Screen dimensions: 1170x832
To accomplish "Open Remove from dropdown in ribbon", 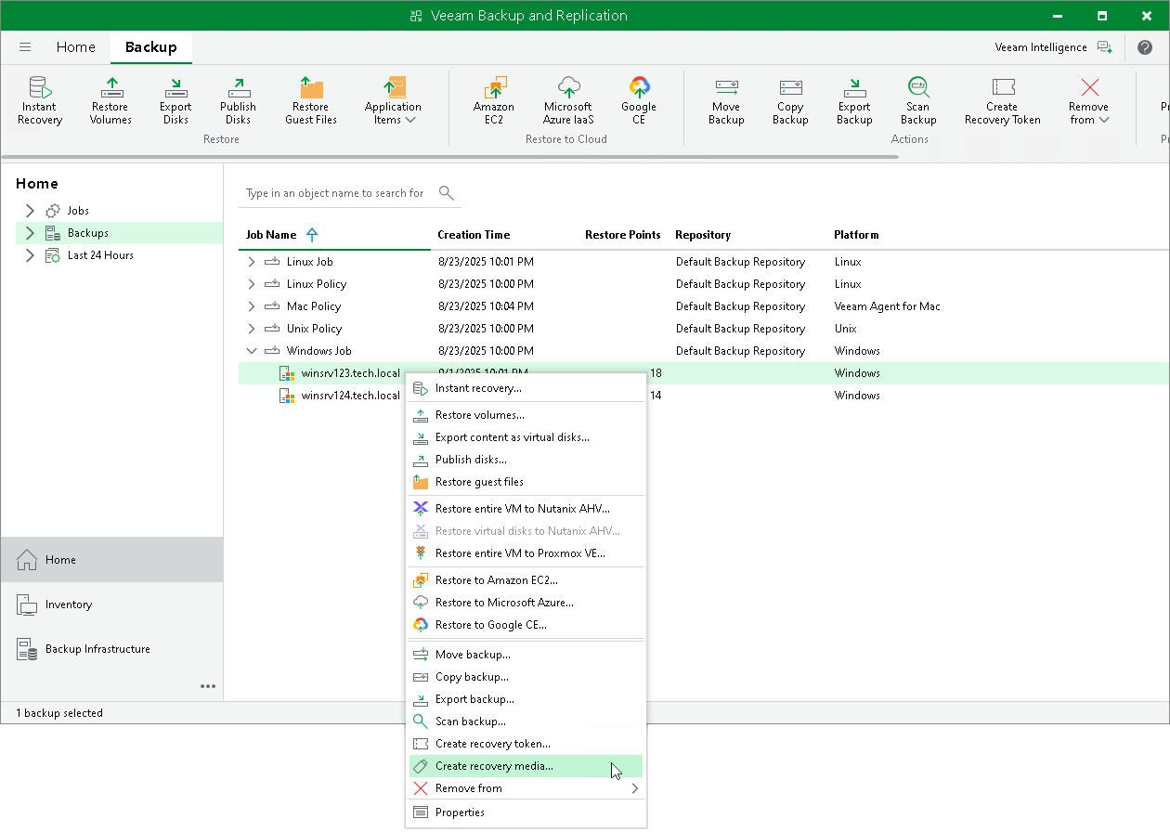I will [1089, 101].
